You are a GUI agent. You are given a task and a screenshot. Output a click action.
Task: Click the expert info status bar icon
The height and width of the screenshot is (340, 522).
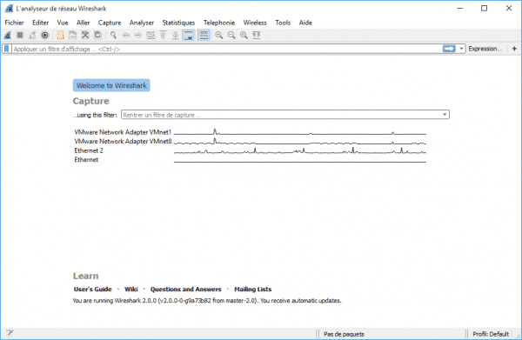(x=10, y=333)
